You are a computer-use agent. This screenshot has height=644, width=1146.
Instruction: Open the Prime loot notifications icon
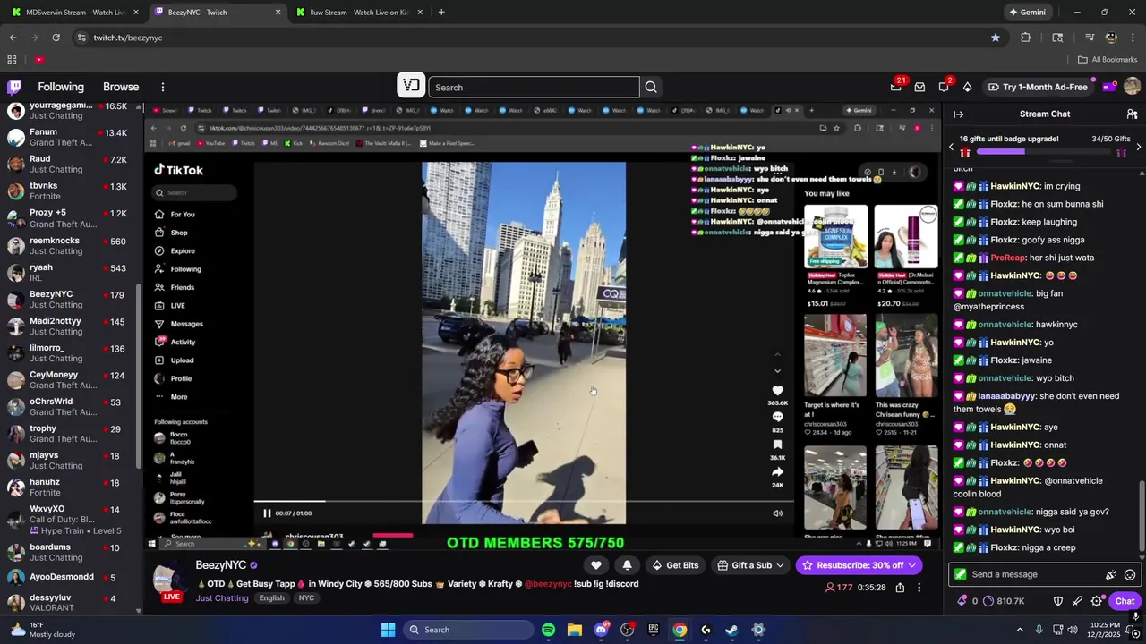point(896,87)
